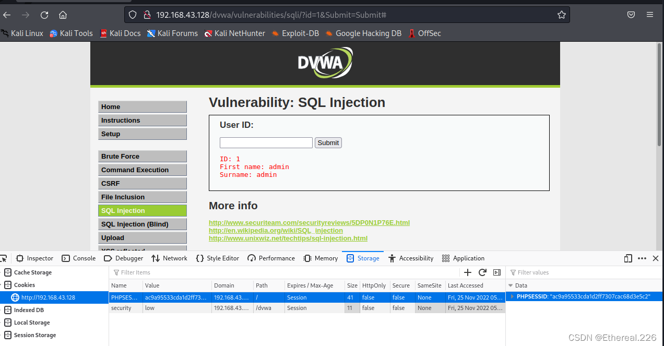Switch to Debugger devtools tab
664x346 pixels.
[124, 258]
